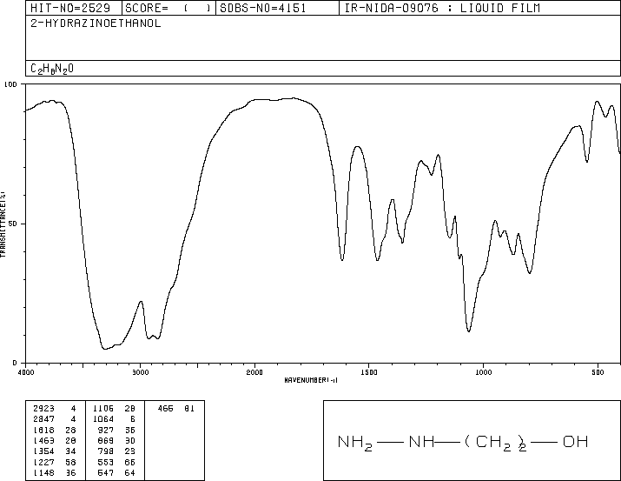Click the NH2 group in the structure
This screenshot has height=481, width=621.
tap(355, 443)
